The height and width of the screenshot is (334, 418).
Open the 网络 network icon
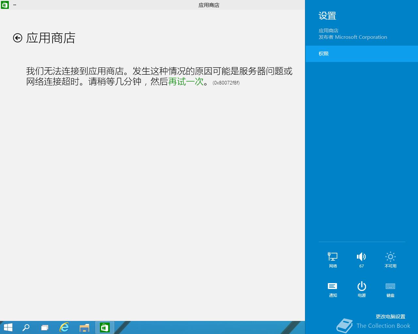click(333, 260)
